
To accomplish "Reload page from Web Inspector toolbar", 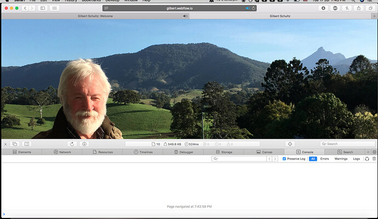I will [72, 144].
